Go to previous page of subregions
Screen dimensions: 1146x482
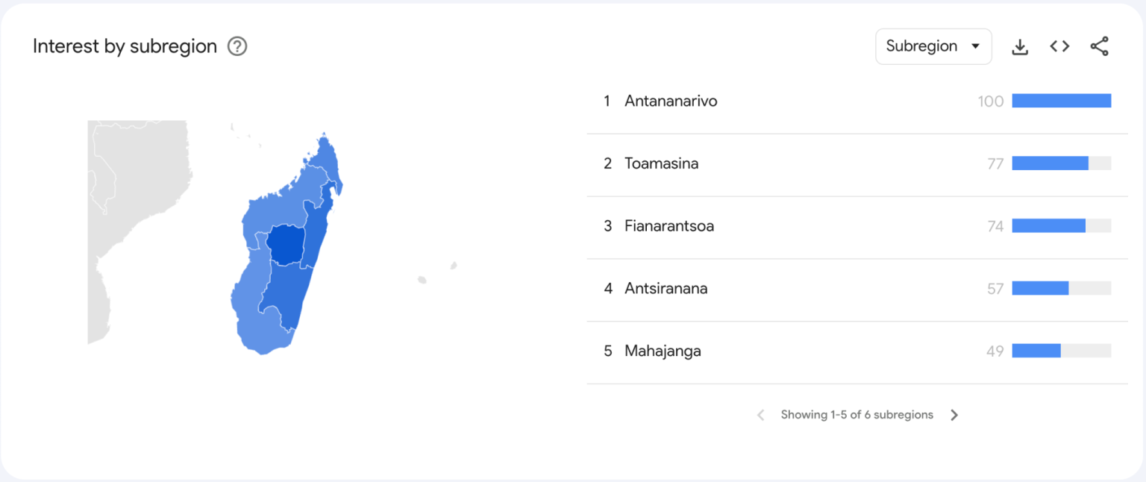tap(760, 415)
